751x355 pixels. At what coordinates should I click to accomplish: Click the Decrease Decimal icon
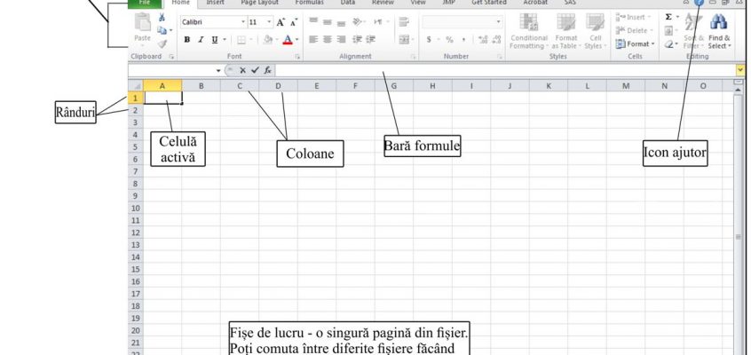coord(496,40)
